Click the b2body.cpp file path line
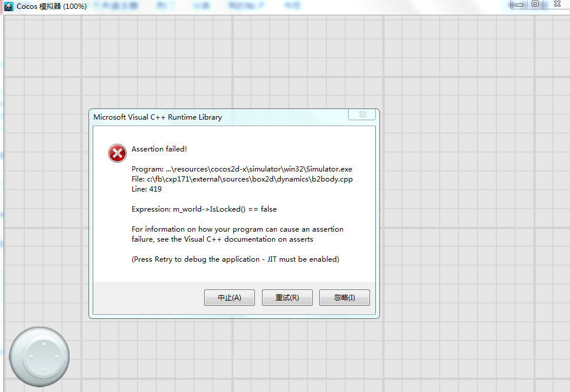 click(x=242, y=179)
